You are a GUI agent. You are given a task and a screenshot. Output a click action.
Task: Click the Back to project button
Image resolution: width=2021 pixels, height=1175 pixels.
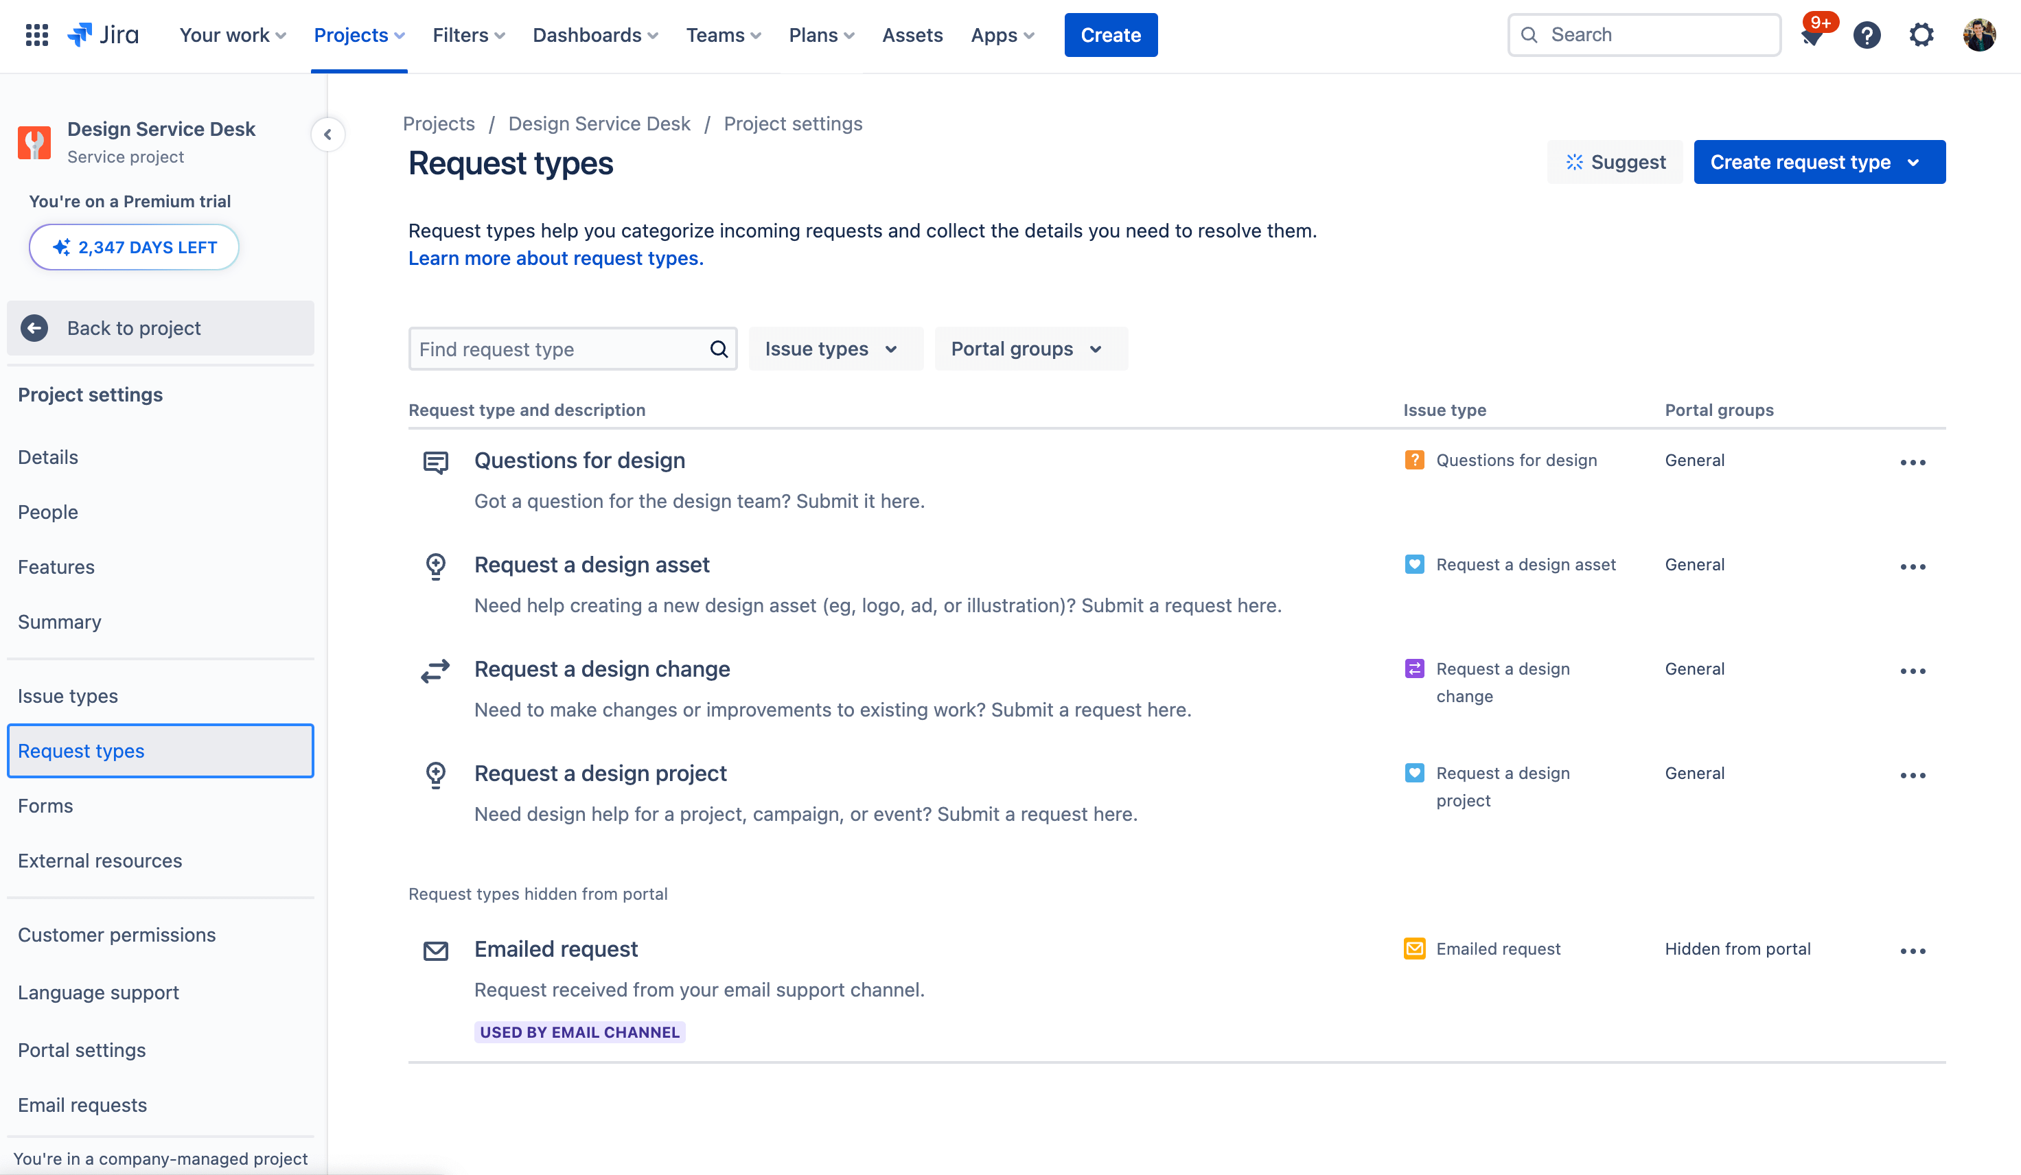(159, 326)
